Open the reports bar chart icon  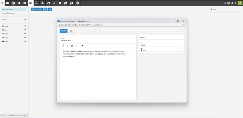click(x=54, y=3)
